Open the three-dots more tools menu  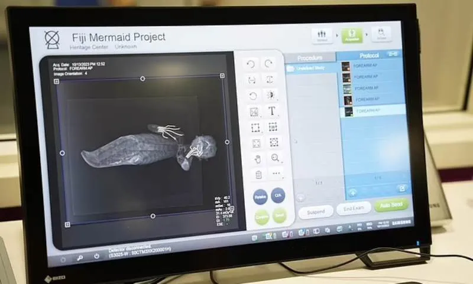pyautogui.click(x=276, y=174)
